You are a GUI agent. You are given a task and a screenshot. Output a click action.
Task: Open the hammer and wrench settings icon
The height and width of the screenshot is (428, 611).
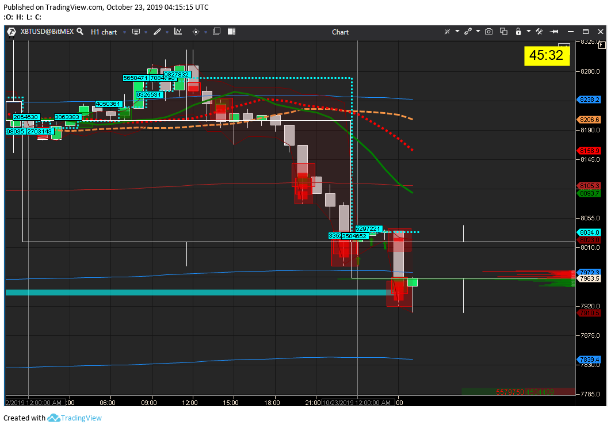click(539, 32)
